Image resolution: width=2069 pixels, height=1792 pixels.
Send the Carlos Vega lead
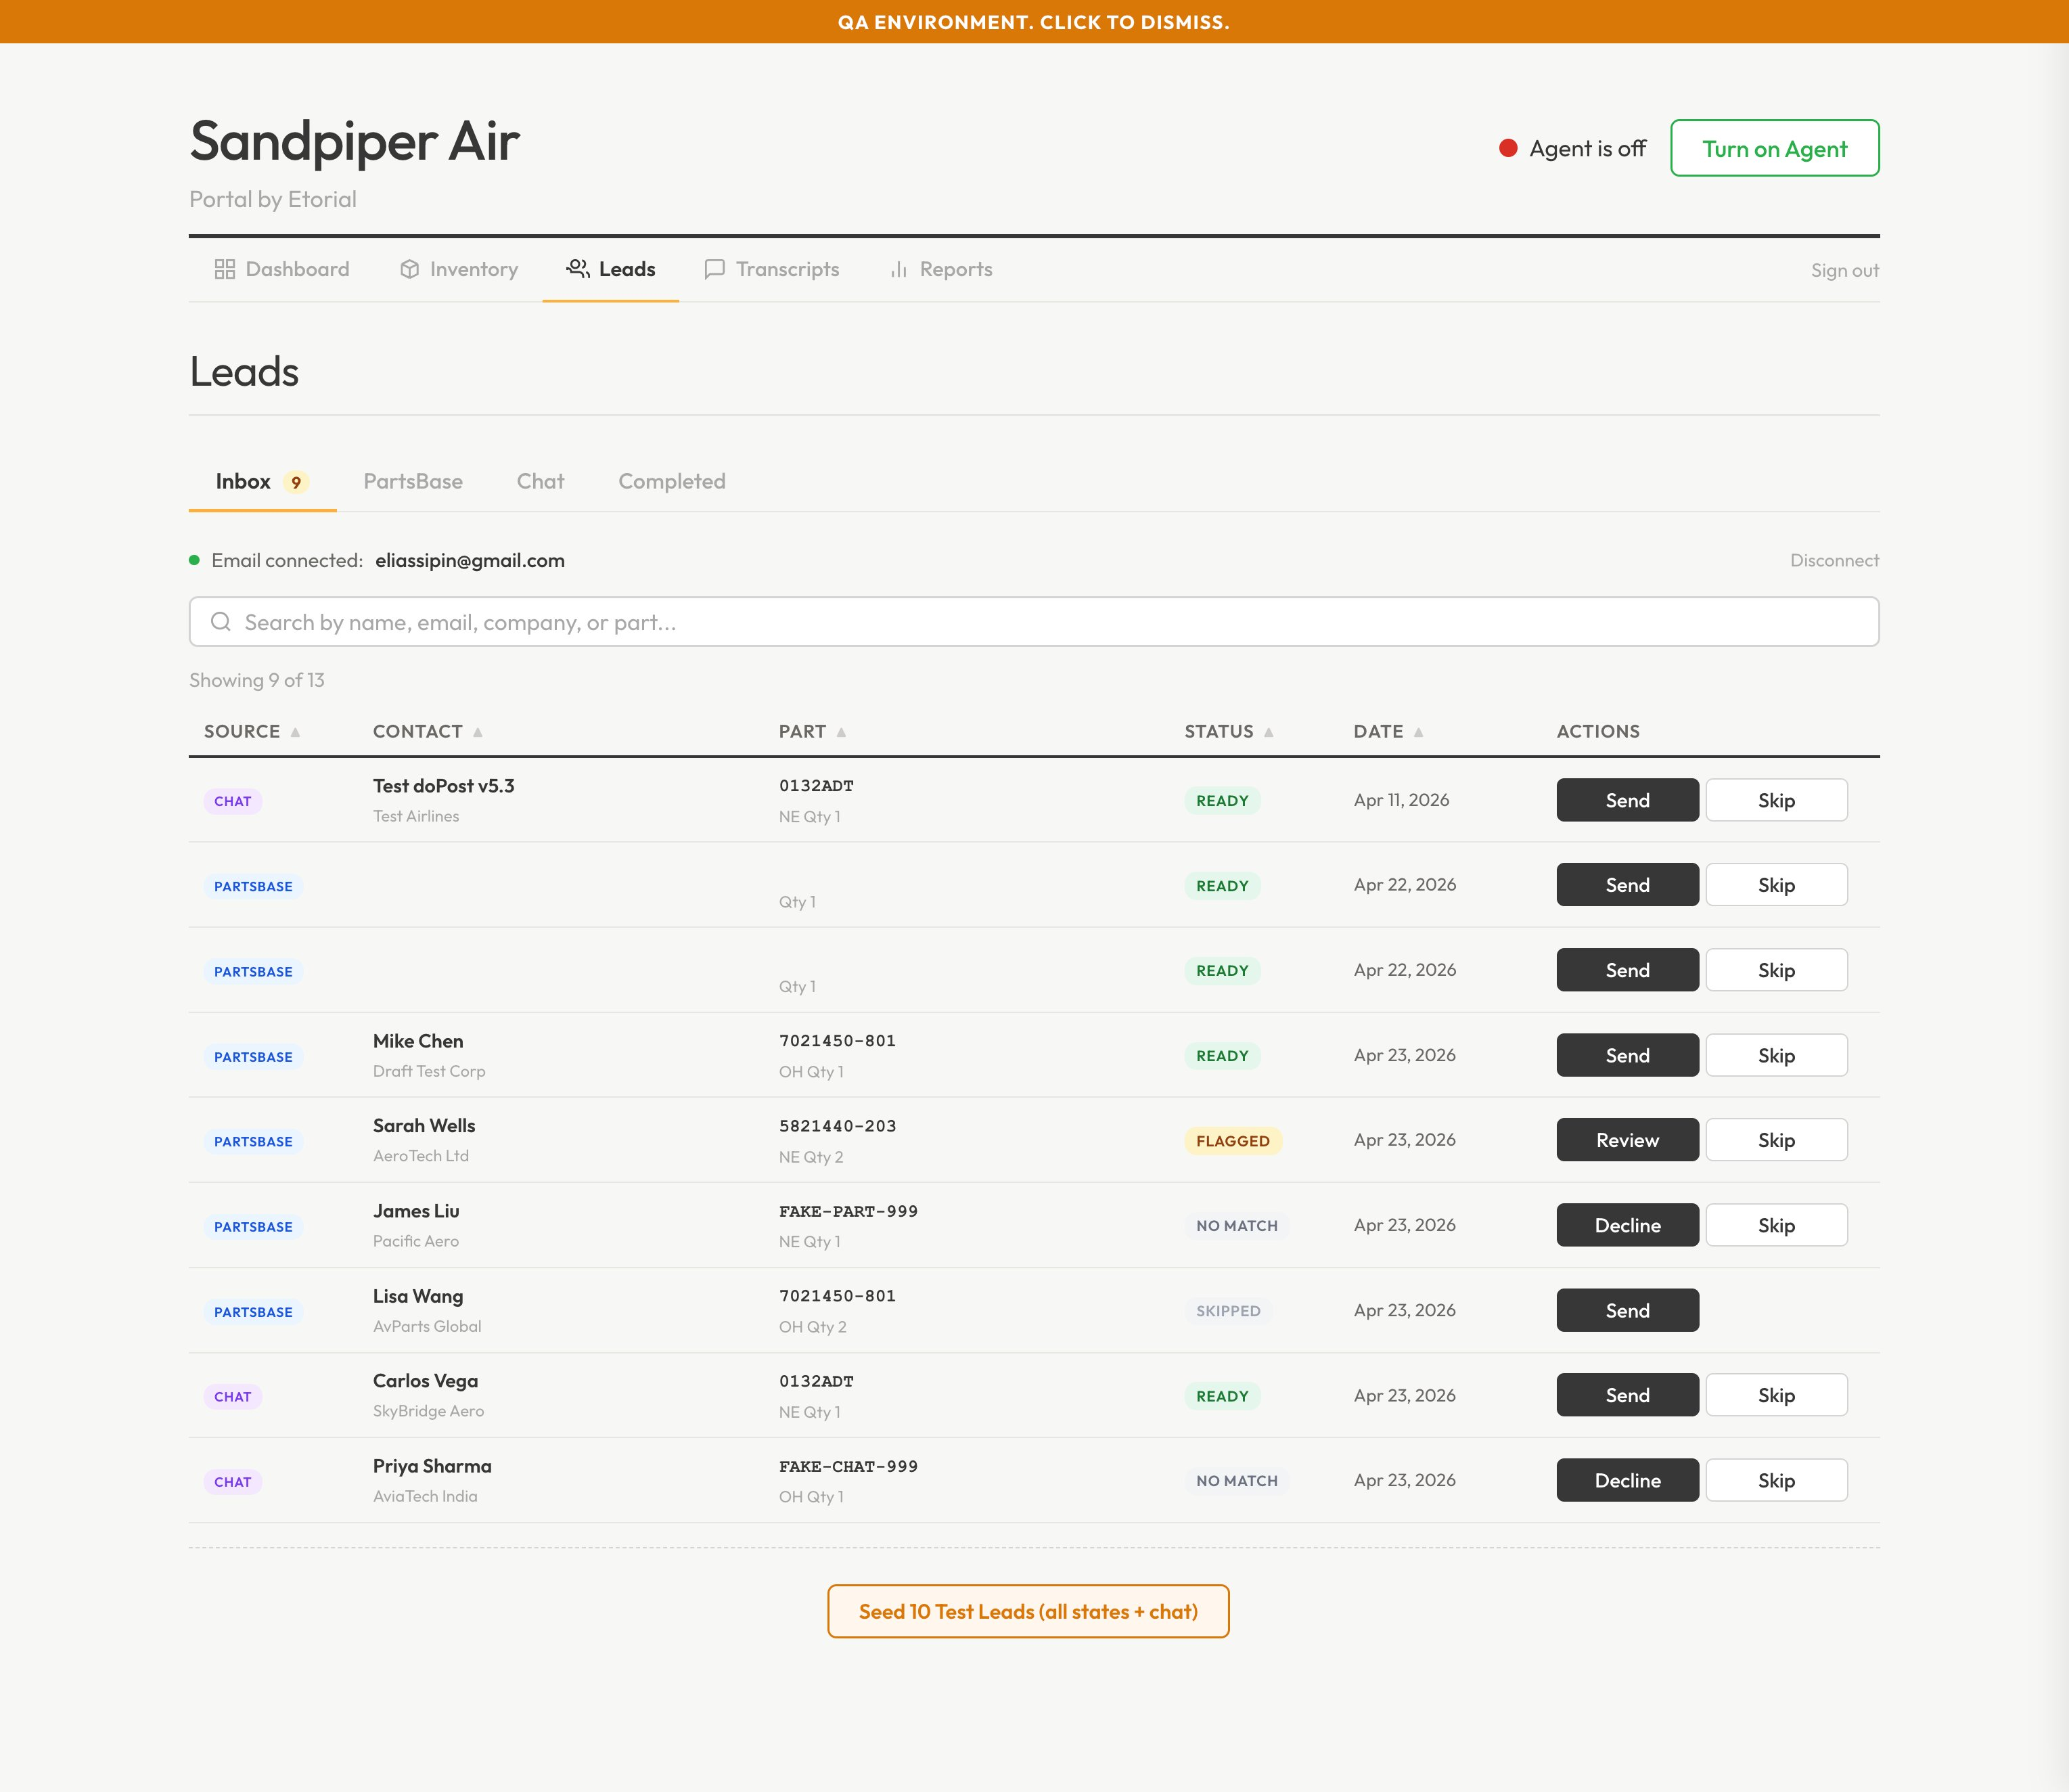[1627, 1395]
